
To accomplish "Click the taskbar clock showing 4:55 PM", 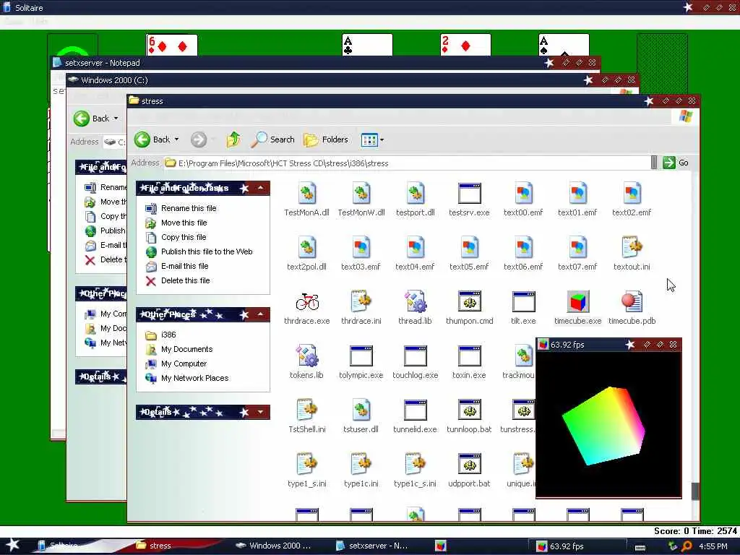I will coord(713,546).
